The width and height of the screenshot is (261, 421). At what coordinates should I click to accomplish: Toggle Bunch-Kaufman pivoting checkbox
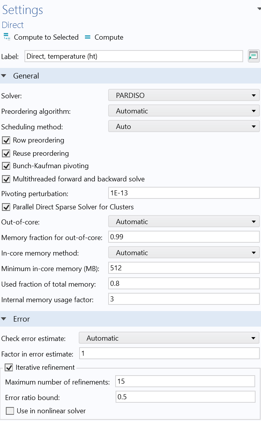pyautogui.click(x=6, y=166)
